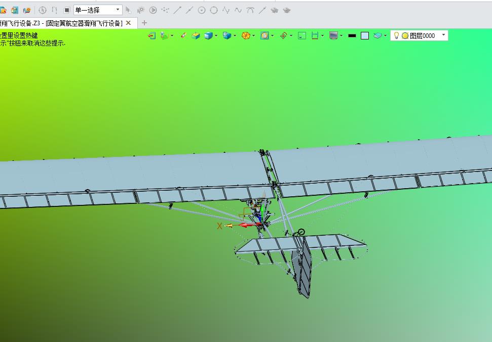Screen dimensions: 492x342
Task: Click the small framed square icon
Action: [302, 36]
